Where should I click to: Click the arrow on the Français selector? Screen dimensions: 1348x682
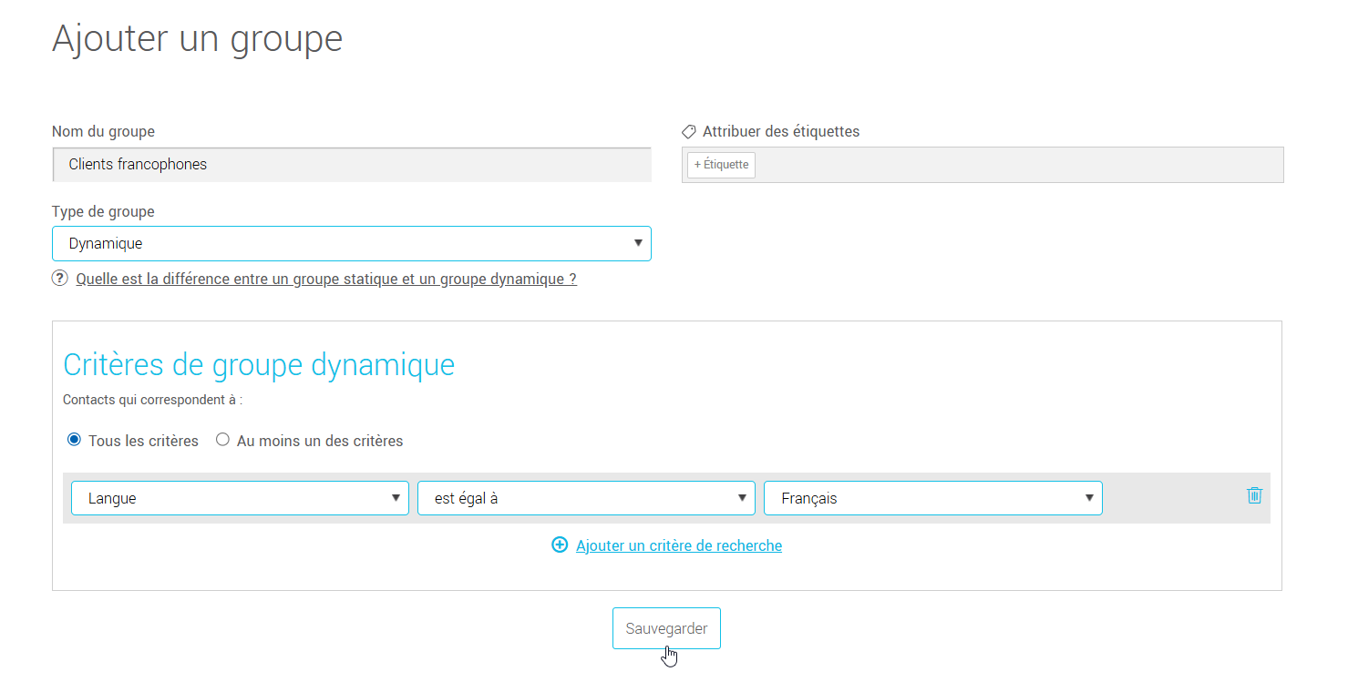1089,498
